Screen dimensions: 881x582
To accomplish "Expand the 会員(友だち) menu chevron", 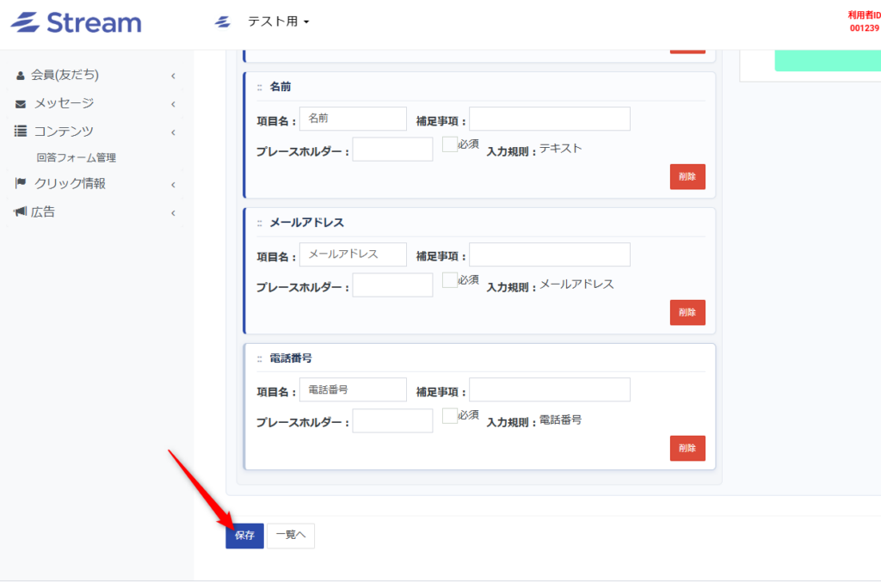I will click(x=173, y=76).
